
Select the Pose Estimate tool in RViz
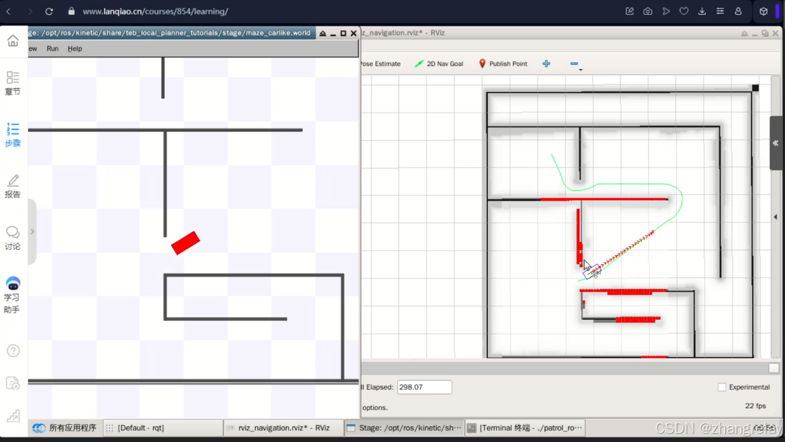click(380, 64)
